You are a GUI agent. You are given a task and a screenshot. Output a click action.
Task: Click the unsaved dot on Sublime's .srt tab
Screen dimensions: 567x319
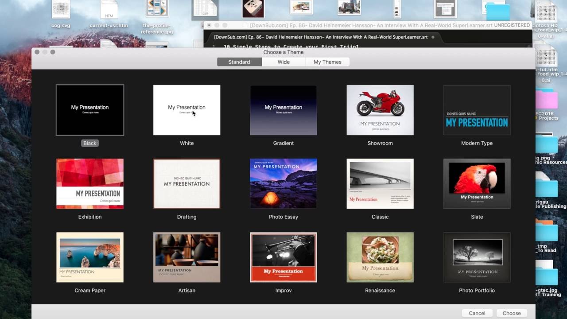(433, 37)
